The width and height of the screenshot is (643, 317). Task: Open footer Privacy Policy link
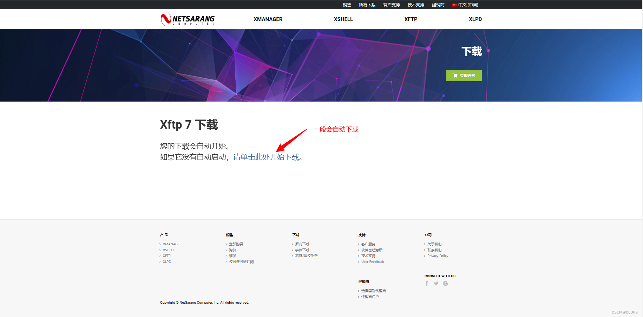pos(438,256)
